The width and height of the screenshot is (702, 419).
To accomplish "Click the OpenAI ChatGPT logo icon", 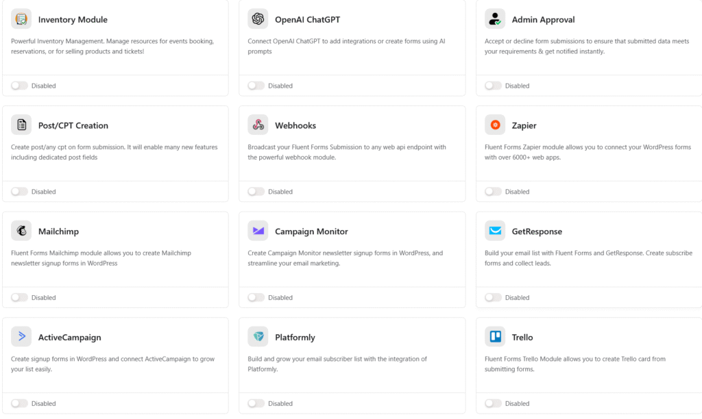I will [258, 18].
